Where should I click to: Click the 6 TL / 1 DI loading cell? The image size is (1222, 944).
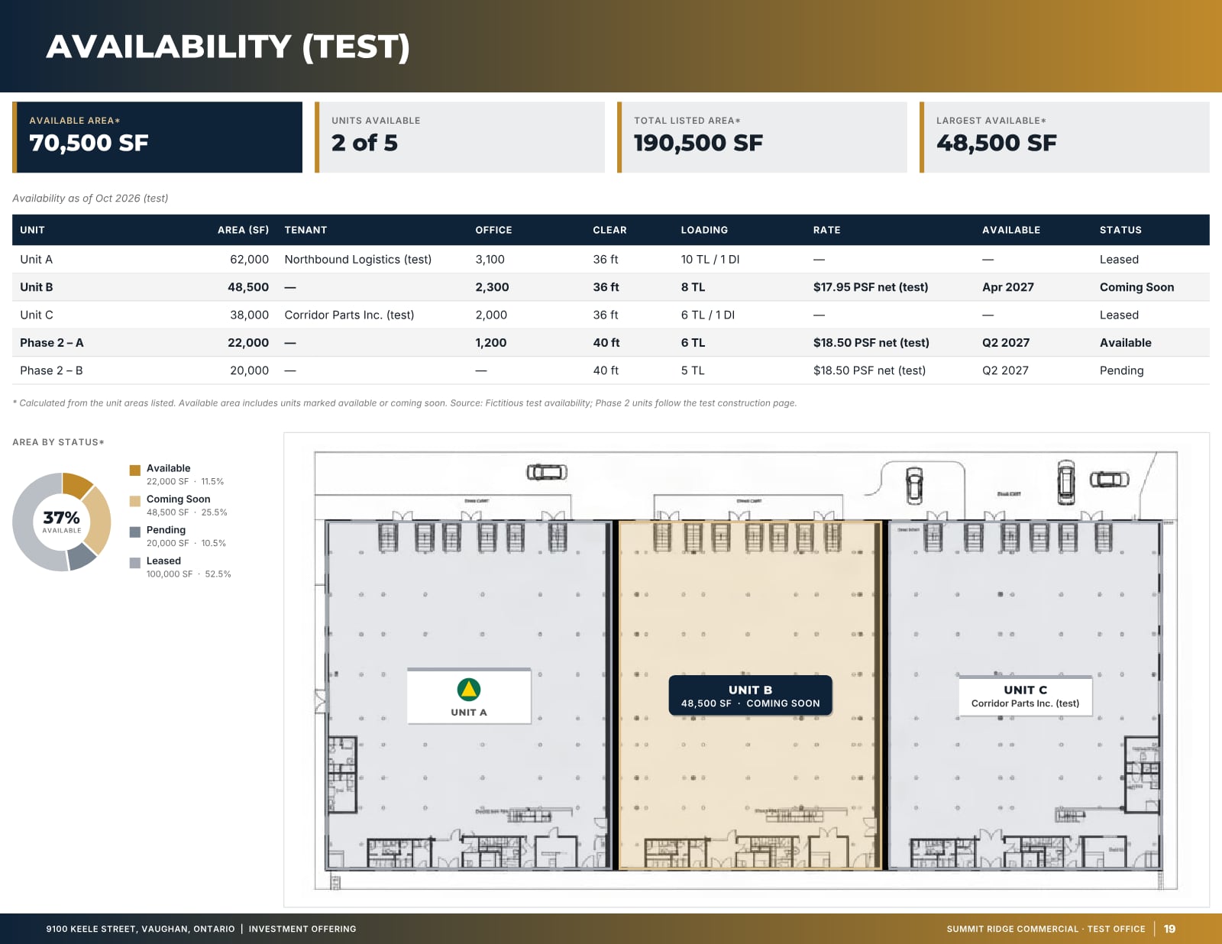pyautogui.click(x=707, y=315)
